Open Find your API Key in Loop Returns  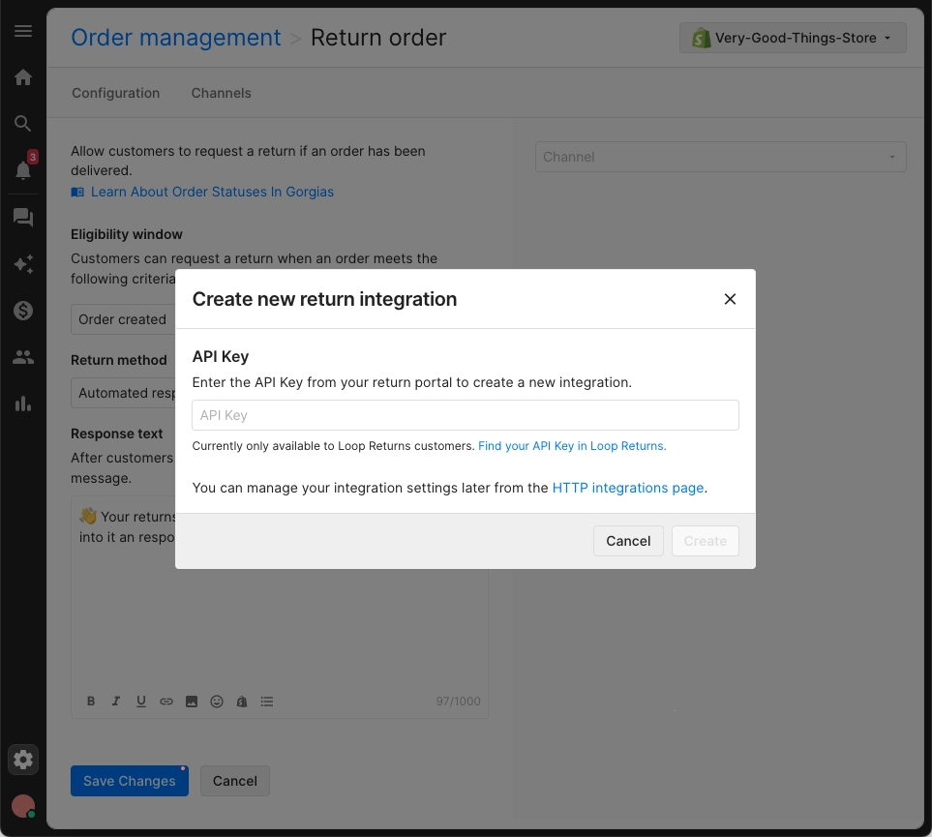[572, 446]
